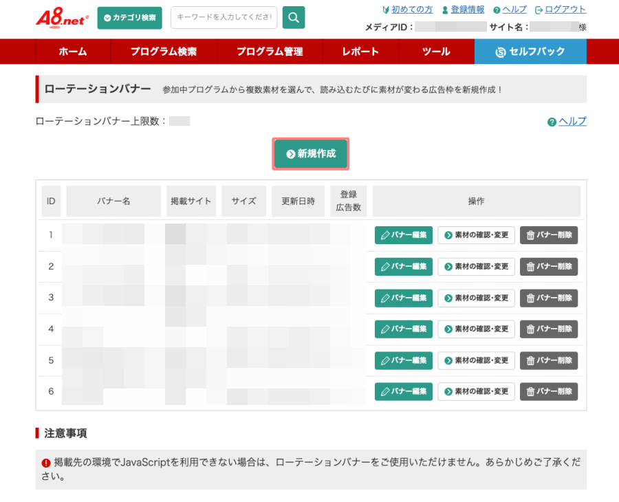Delete banner ID 3 with バナー削除

(548, 298)
